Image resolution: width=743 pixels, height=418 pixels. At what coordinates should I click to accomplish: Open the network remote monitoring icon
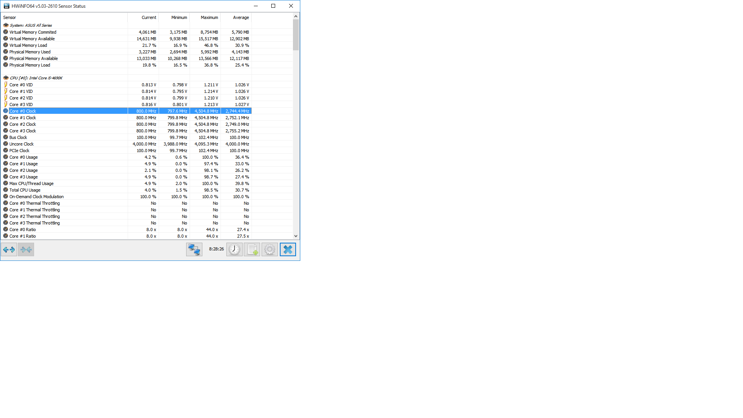194,250
